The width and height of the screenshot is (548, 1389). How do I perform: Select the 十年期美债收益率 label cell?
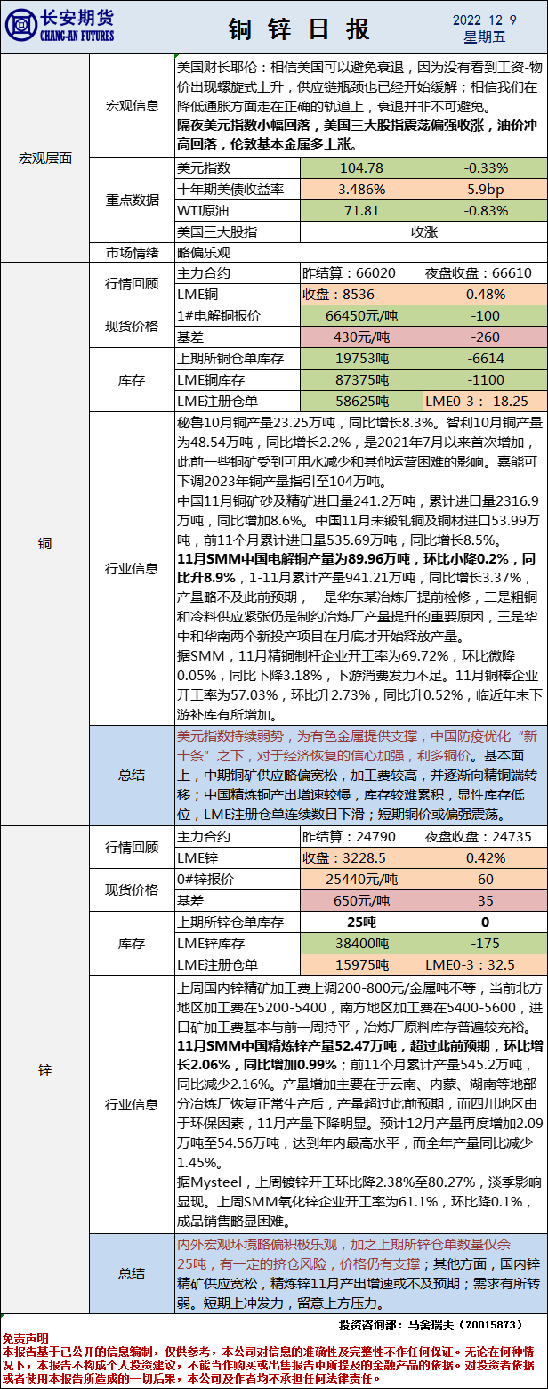pyautogui.click(x=238, y=189)
